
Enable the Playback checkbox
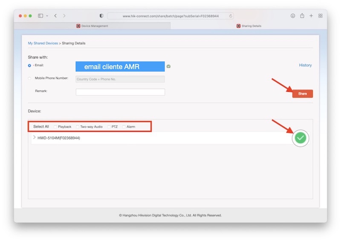[55, 127]
